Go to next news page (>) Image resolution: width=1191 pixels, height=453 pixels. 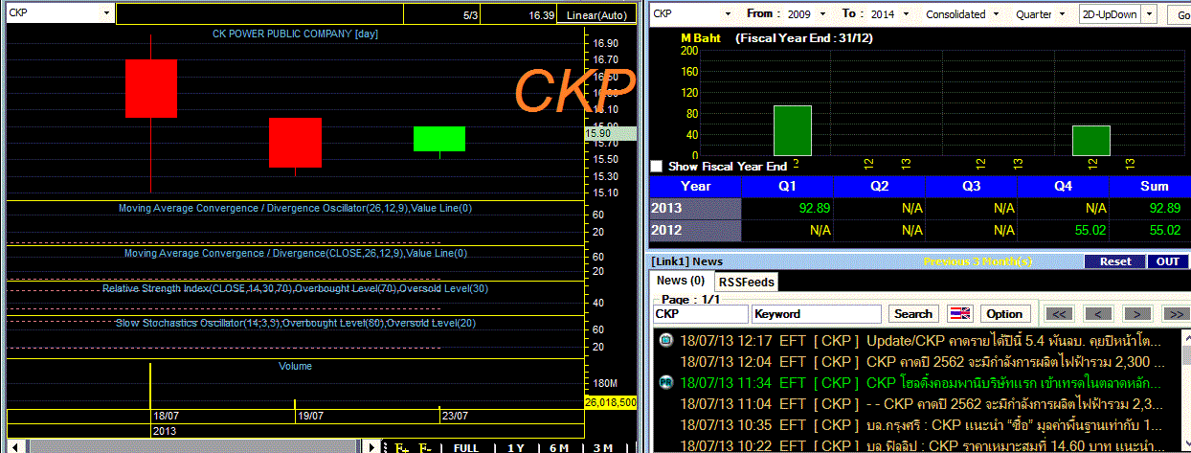pyautogui.click(x=1136, y=313)
